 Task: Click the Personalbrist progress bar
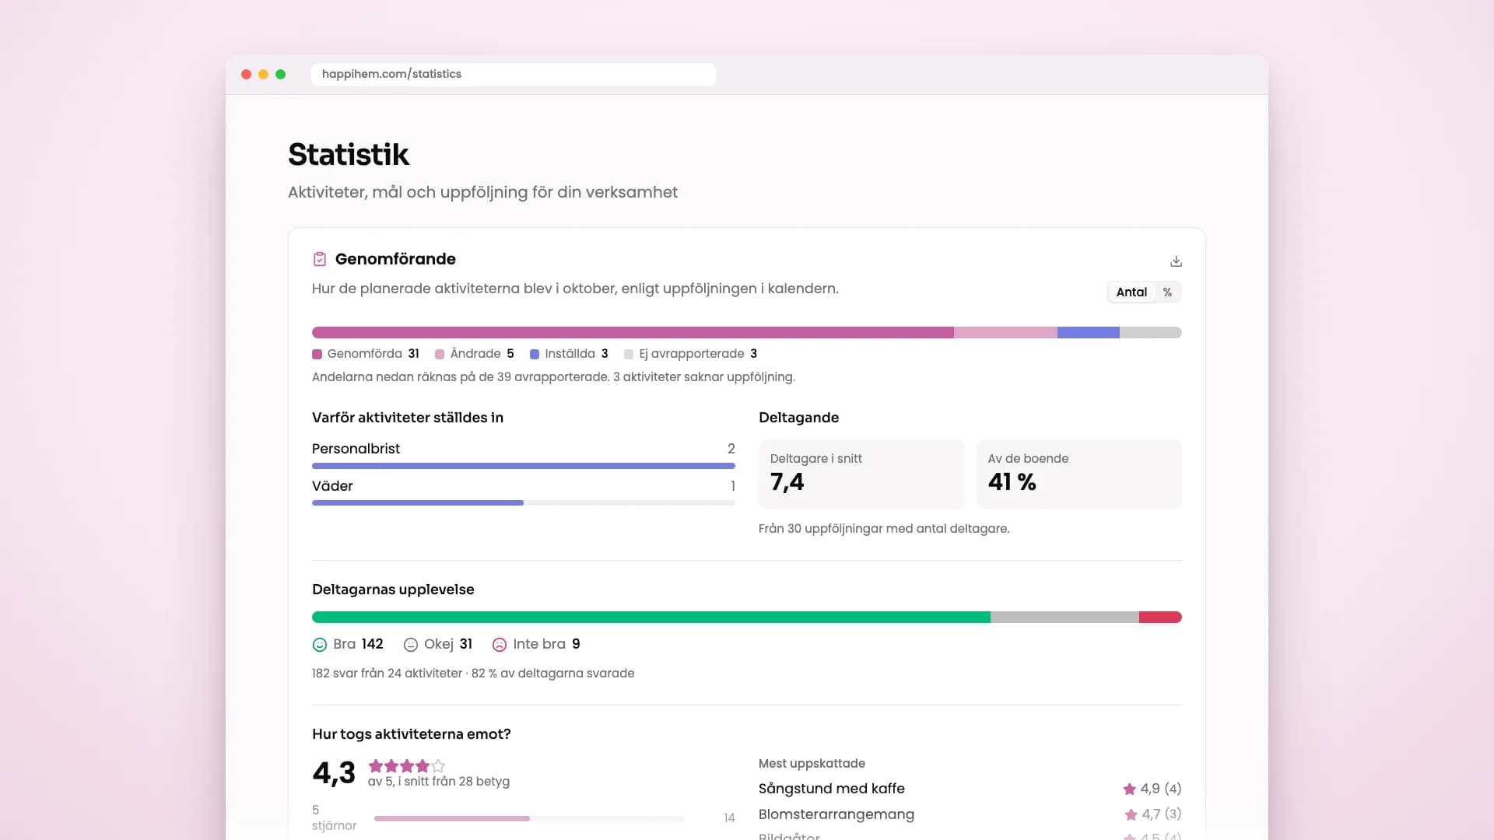(x=524, y=466)
